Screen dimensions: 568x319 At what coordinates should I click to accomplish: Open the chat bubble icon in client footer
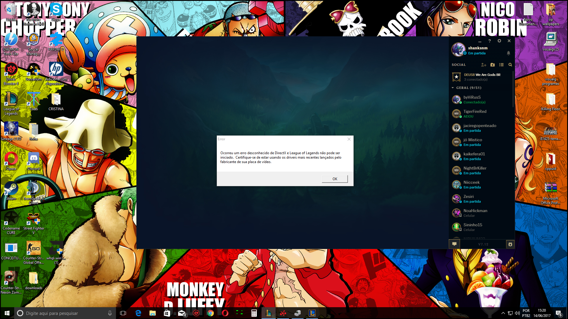[454, 244]
